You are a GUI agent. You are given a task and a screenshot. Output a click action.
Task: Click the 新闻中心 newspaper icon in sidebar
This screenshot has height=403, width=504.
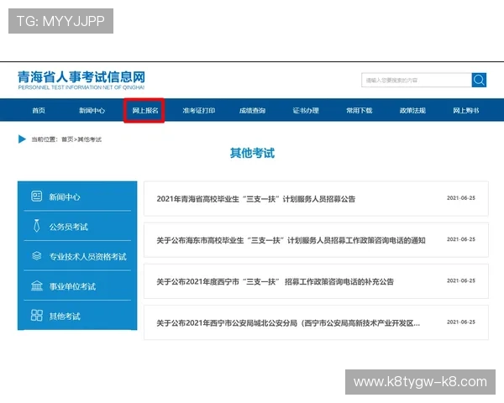pos(37,196)
